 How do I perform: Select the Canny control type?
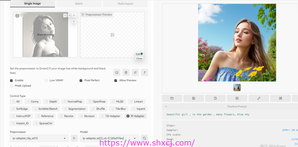(x=33, y=102)
